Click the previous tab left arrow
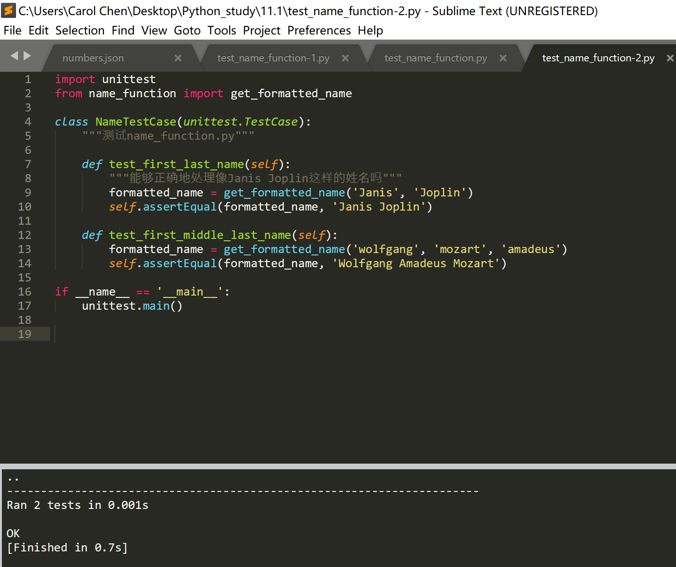676x567 pixels. (x=14, y=56)
